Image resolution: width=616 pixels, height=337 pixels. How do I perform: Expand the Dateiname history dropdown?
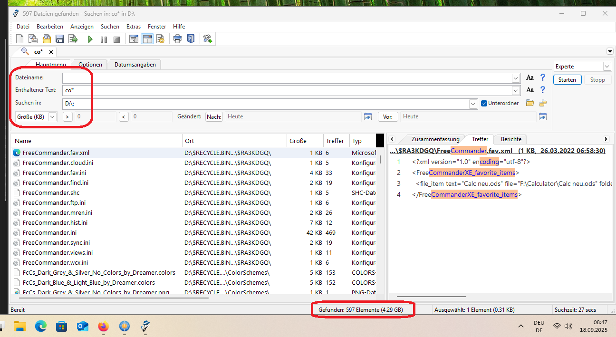point(516,77)
